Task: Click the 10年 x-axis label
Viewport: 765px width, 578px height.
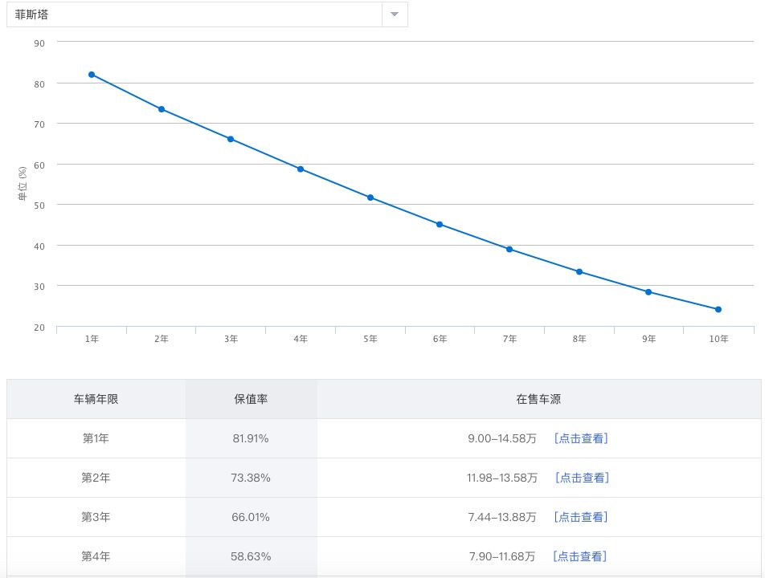Action: (718, 339)
